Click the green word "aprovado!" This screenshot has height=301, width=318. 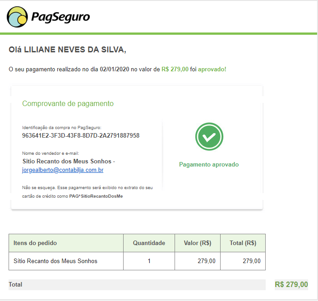point(212,69)
